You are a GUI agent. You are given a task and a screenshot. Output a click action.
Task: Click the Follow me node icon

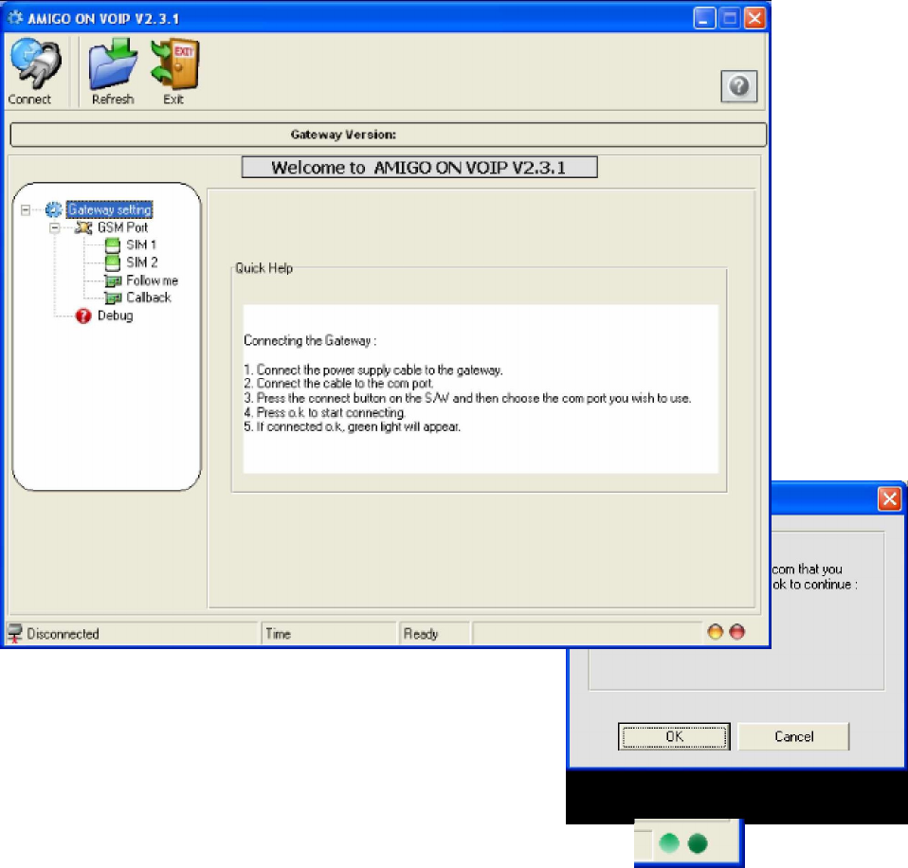[113, 280]
